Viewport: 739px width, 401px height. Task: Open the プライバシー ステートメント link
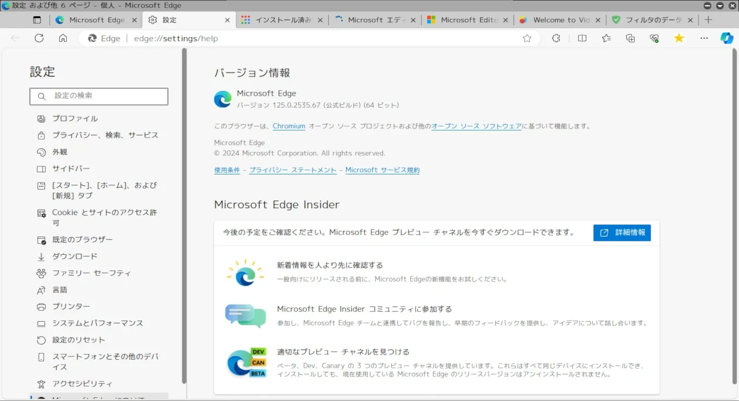[292, 170]
